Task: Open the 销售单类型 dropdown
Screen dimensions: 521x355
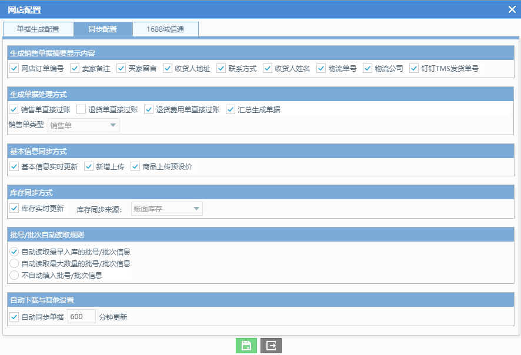Action: (x=84, y=125)
